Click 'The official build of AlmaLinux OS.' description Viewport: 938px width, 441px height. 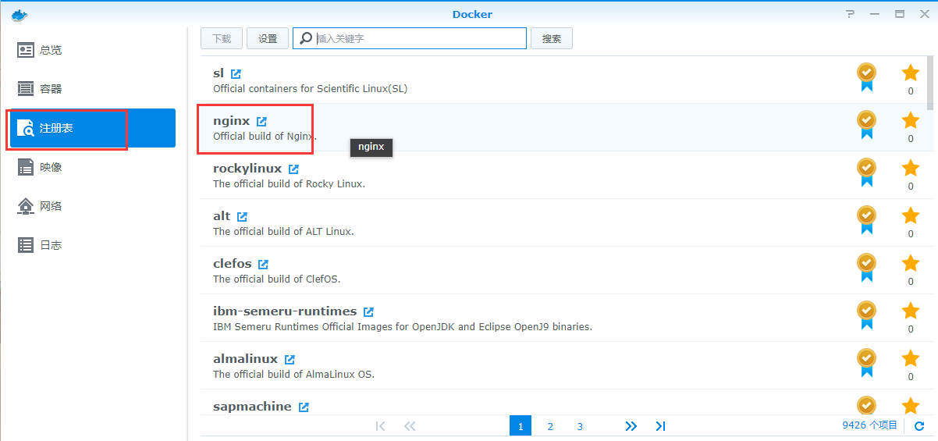[x=293, y=375]
